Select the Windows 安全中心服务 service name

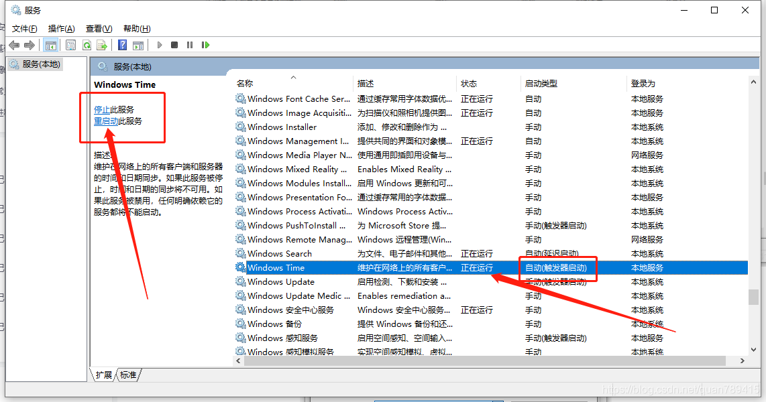point(290,310)
